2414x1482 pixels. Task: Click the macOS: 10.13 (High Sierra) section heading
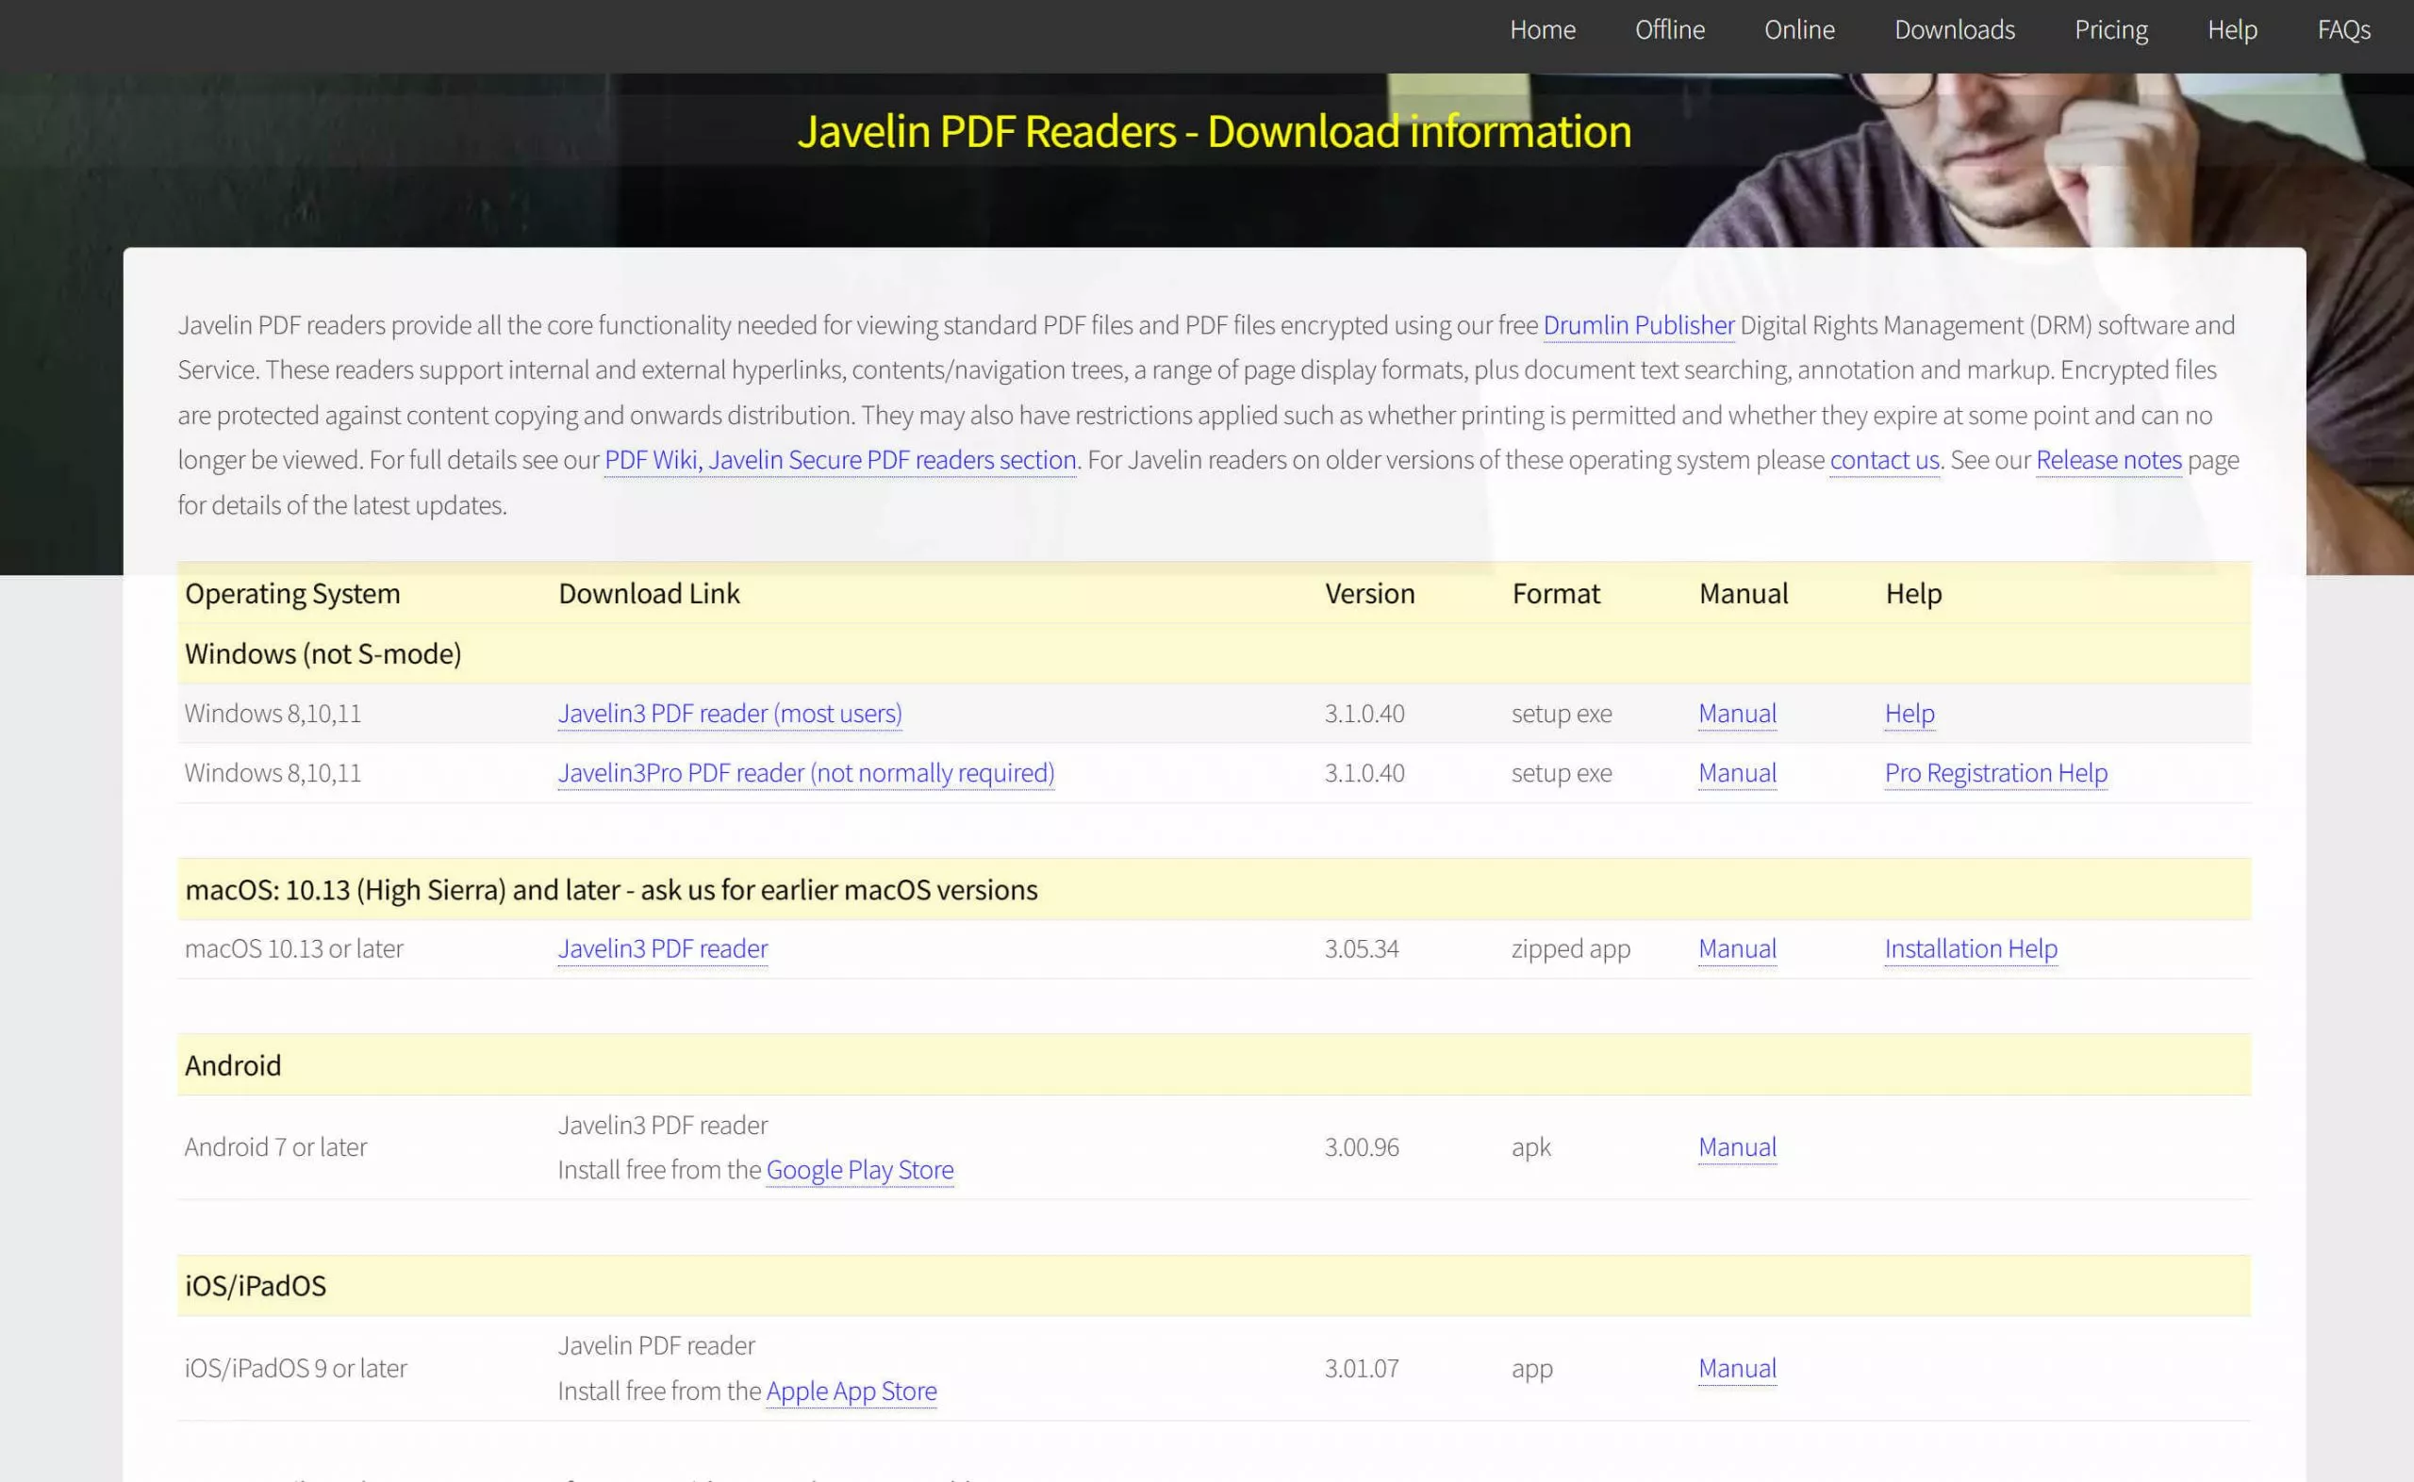(x=611, y=890)
